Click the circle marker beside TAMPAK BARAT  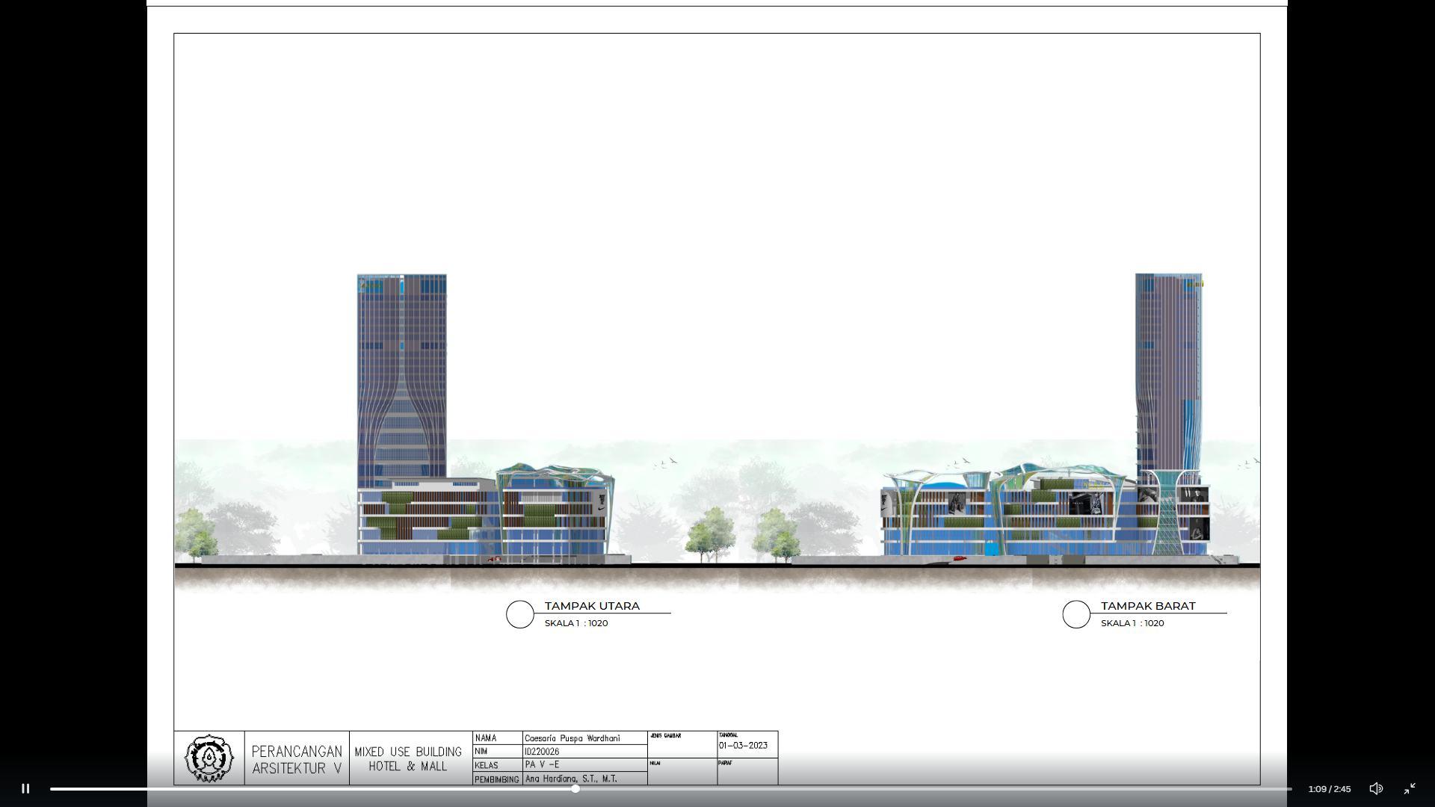(1076, 614)
